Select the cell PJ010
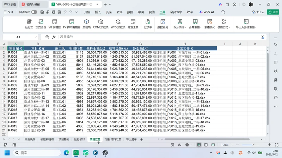Screen dimensions: 282x158 15,89
